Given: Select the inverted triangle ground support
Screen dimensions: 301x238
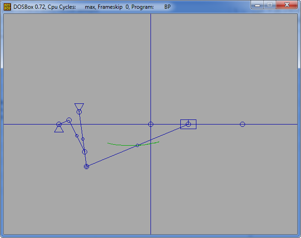Looking at the screenshot, I should click(79, 107).
